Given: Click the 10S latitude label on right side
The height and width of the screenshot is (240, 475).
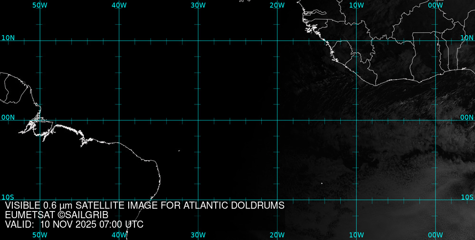Looking at the screenshot, I should 467,197.
